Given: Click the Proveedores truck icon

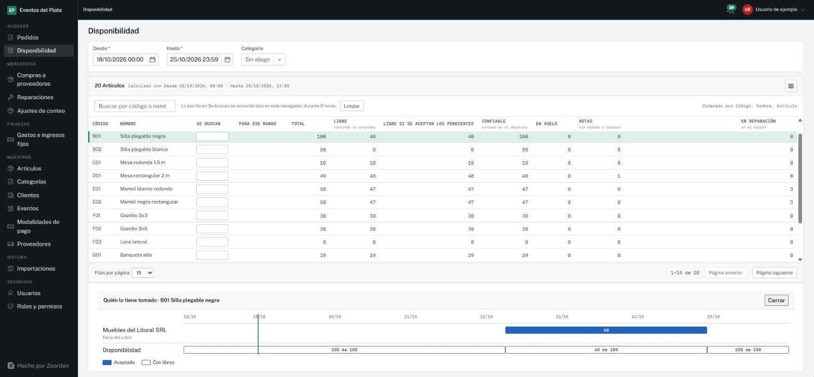Looking at the screenshot, I should (x=11, y=244).
